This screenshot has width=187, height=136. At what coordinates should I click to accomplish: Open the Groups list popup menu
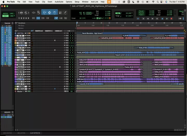coord(12,112)
